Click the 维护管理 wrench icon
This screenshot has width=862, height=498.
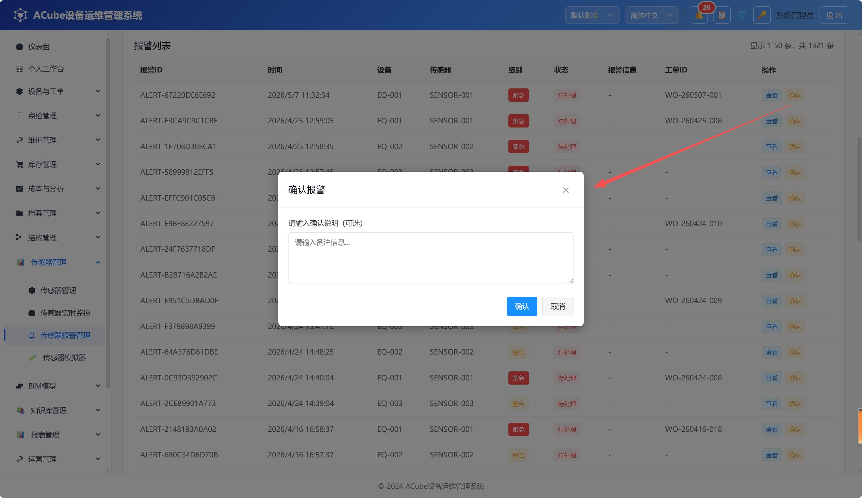pyautogui.click(x=20, y=140)
